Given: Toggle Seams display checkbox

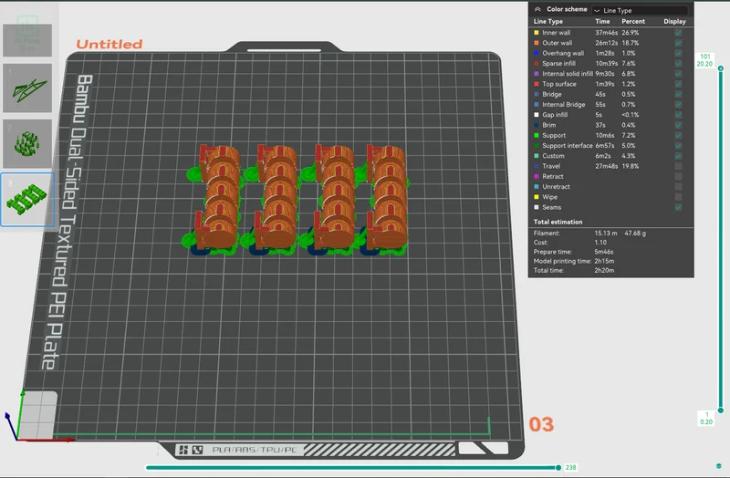Looking at the screenshot, I should pyautogui.click(x=678, y=207).
